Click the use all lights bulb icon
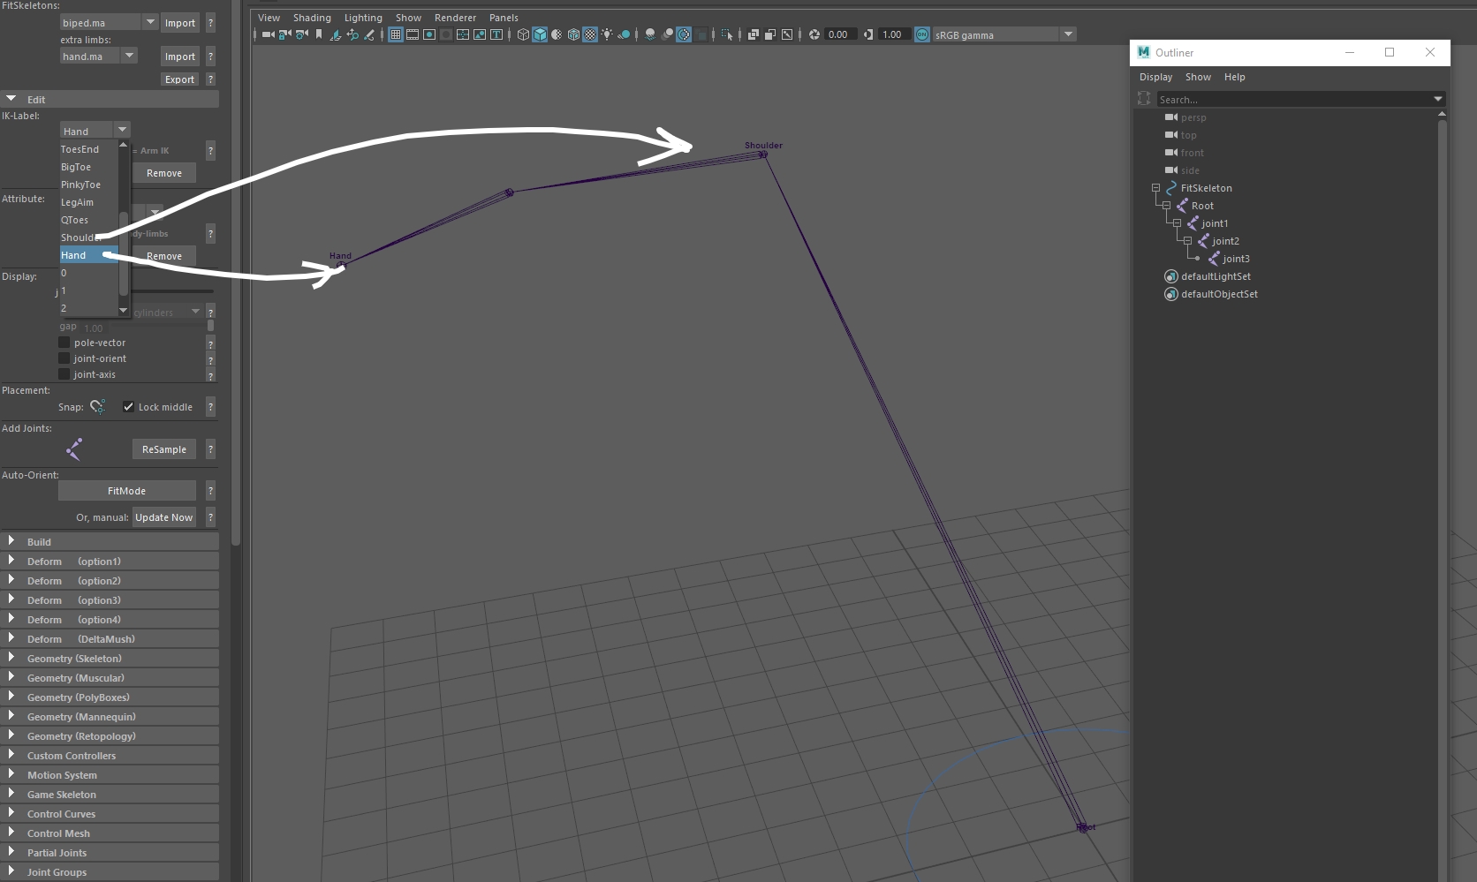This screenshot has width=1477, height=882. coord(607,34)
